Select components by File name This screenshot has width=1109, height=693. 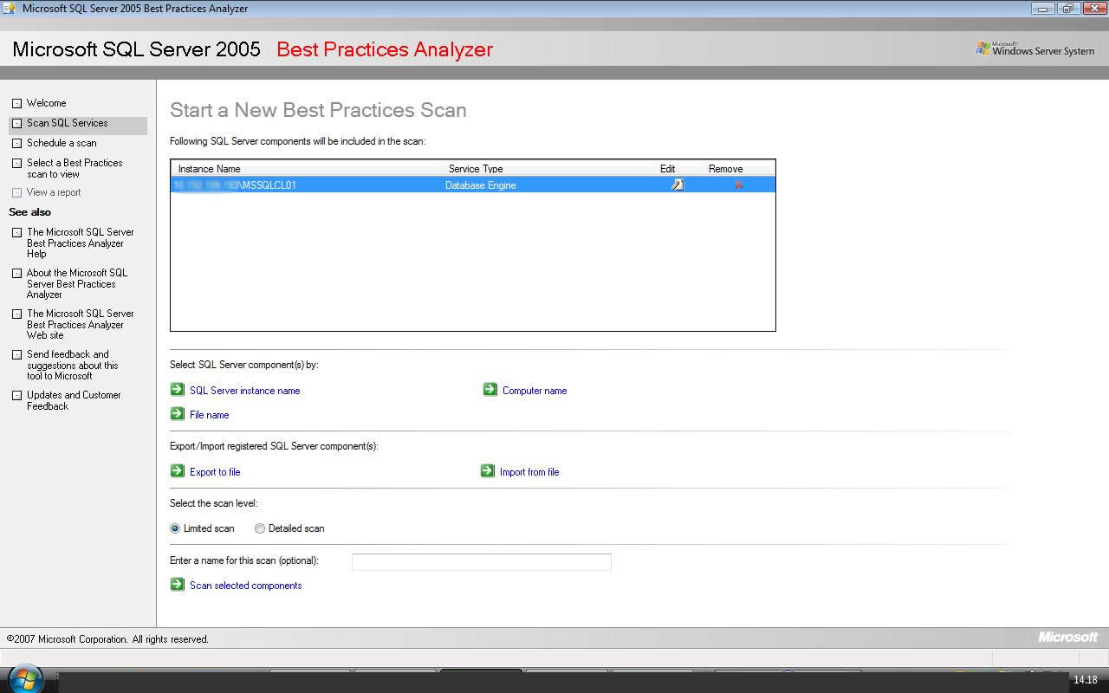[210, 415]
